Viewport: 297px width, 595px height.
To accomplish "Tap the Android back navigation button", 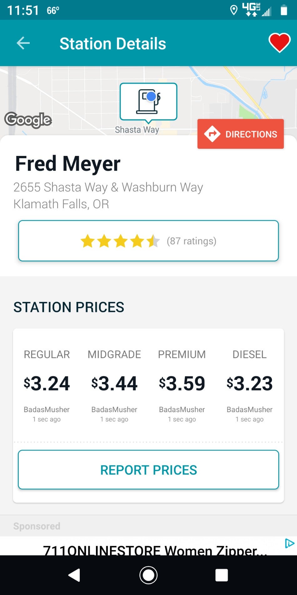I will pos(74,575).
